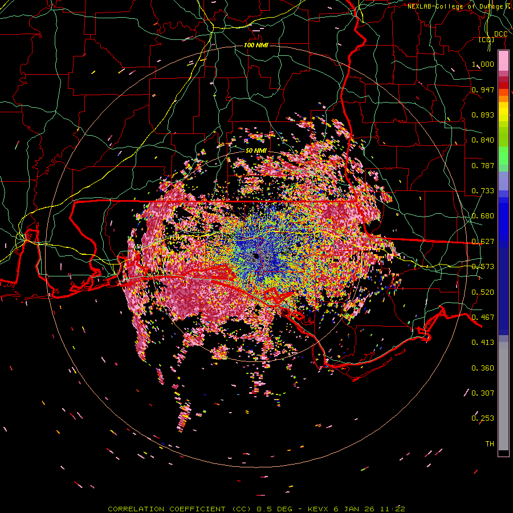Click the 0.680 scale value
This screenshot has width=513, height=513.
coord(483,216)
